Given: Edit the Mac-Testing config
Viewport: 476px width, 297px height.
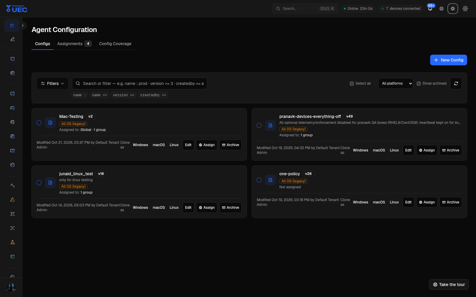Looking at the screenshot, I should 188,145.
